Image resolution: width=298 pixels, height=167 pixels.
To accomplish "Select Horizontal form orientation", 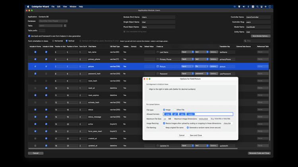I will tap(53, 41).
